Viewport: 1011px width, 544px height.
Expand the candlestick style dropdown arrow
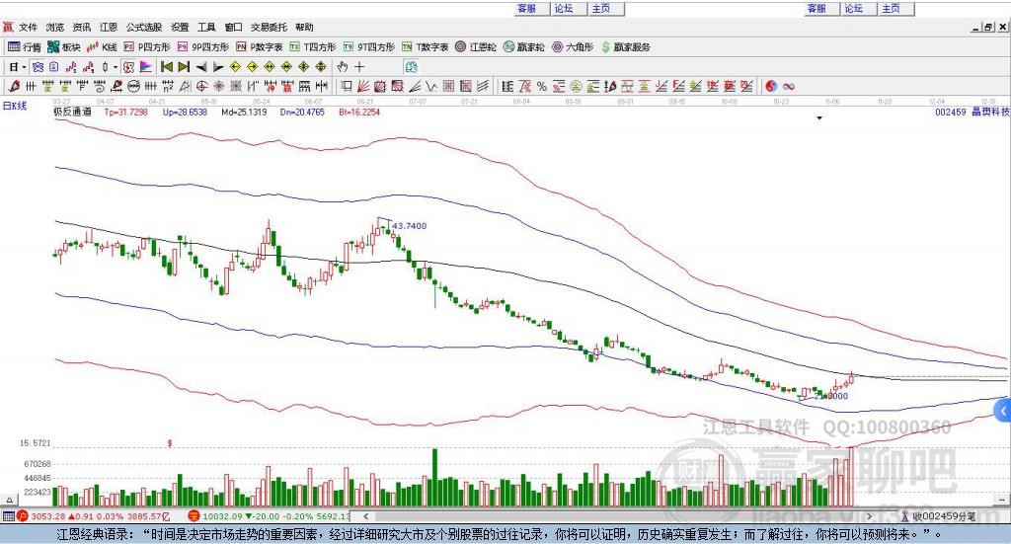pyautogui.click(x=116, y=67)
